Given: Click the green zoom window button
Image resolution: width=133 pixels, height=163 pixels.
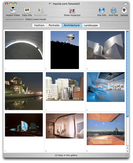Looking at the screenshot, I should [15, 4].
